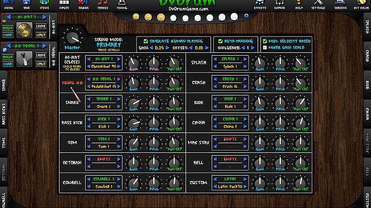This screenshot has width=371, height=208.
Task: Click the Master volume knob
Action: tap(73, 38)
